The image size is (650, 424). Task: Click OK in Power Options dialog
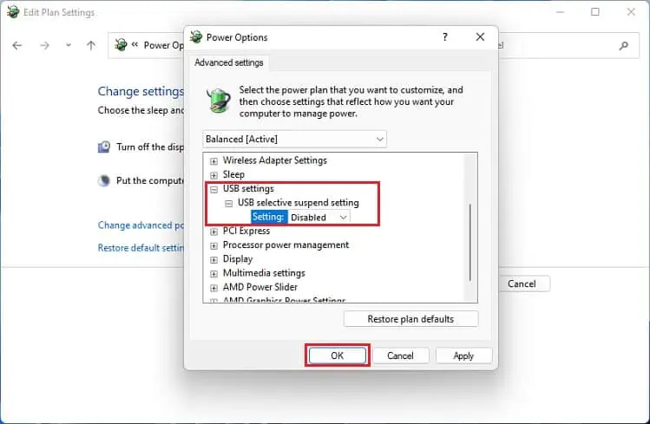[338, 356]
